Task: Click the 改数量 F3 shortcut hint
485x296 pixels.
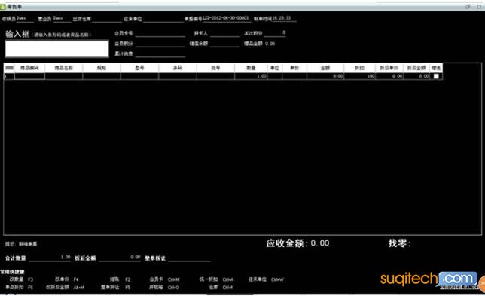Action: [x=21, y=279]
